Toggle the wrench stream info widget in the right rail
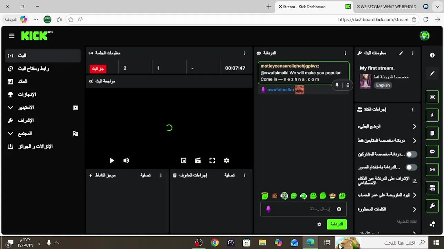 432,206
